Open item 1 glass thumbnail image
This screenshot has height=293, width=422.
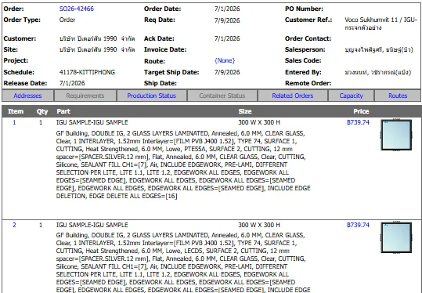pyautogui.click(x=396, y=135)
